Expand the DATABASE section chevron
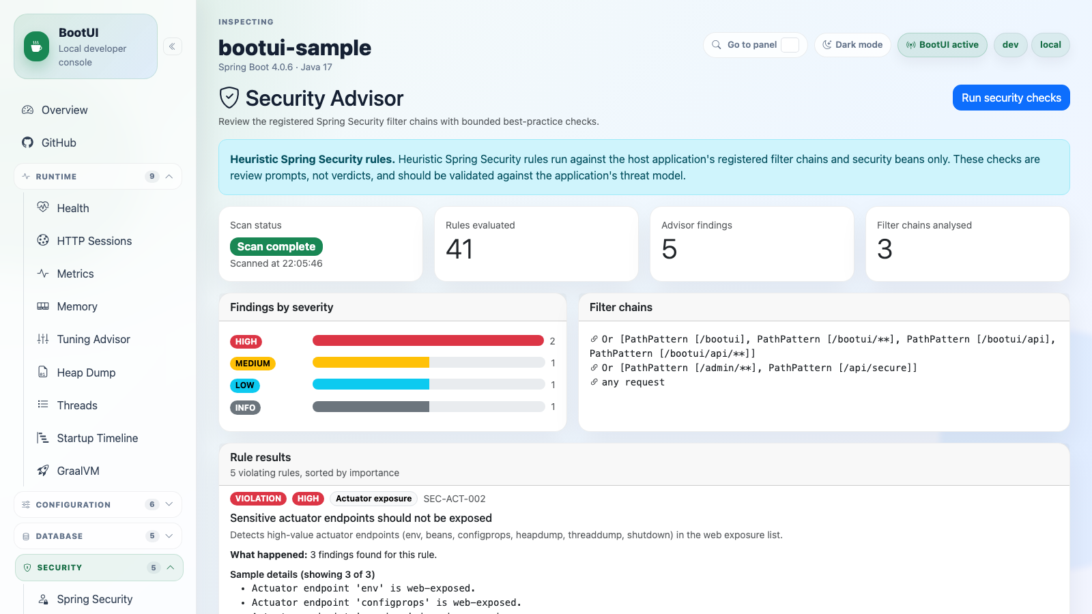Screen dimensions: 1092x614 [169, 536]
